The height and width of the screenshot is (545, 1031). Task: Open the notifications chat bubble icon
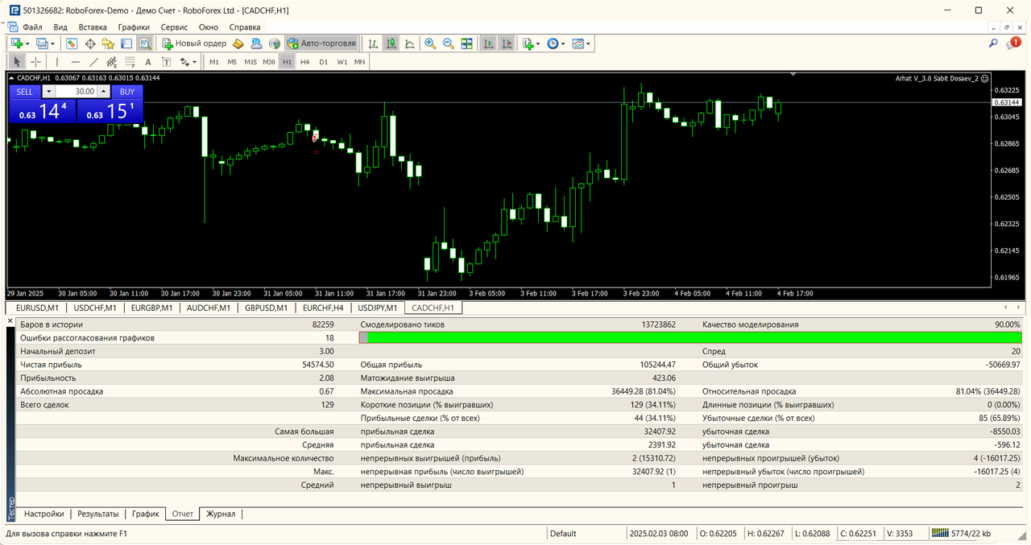point(1013,43)
